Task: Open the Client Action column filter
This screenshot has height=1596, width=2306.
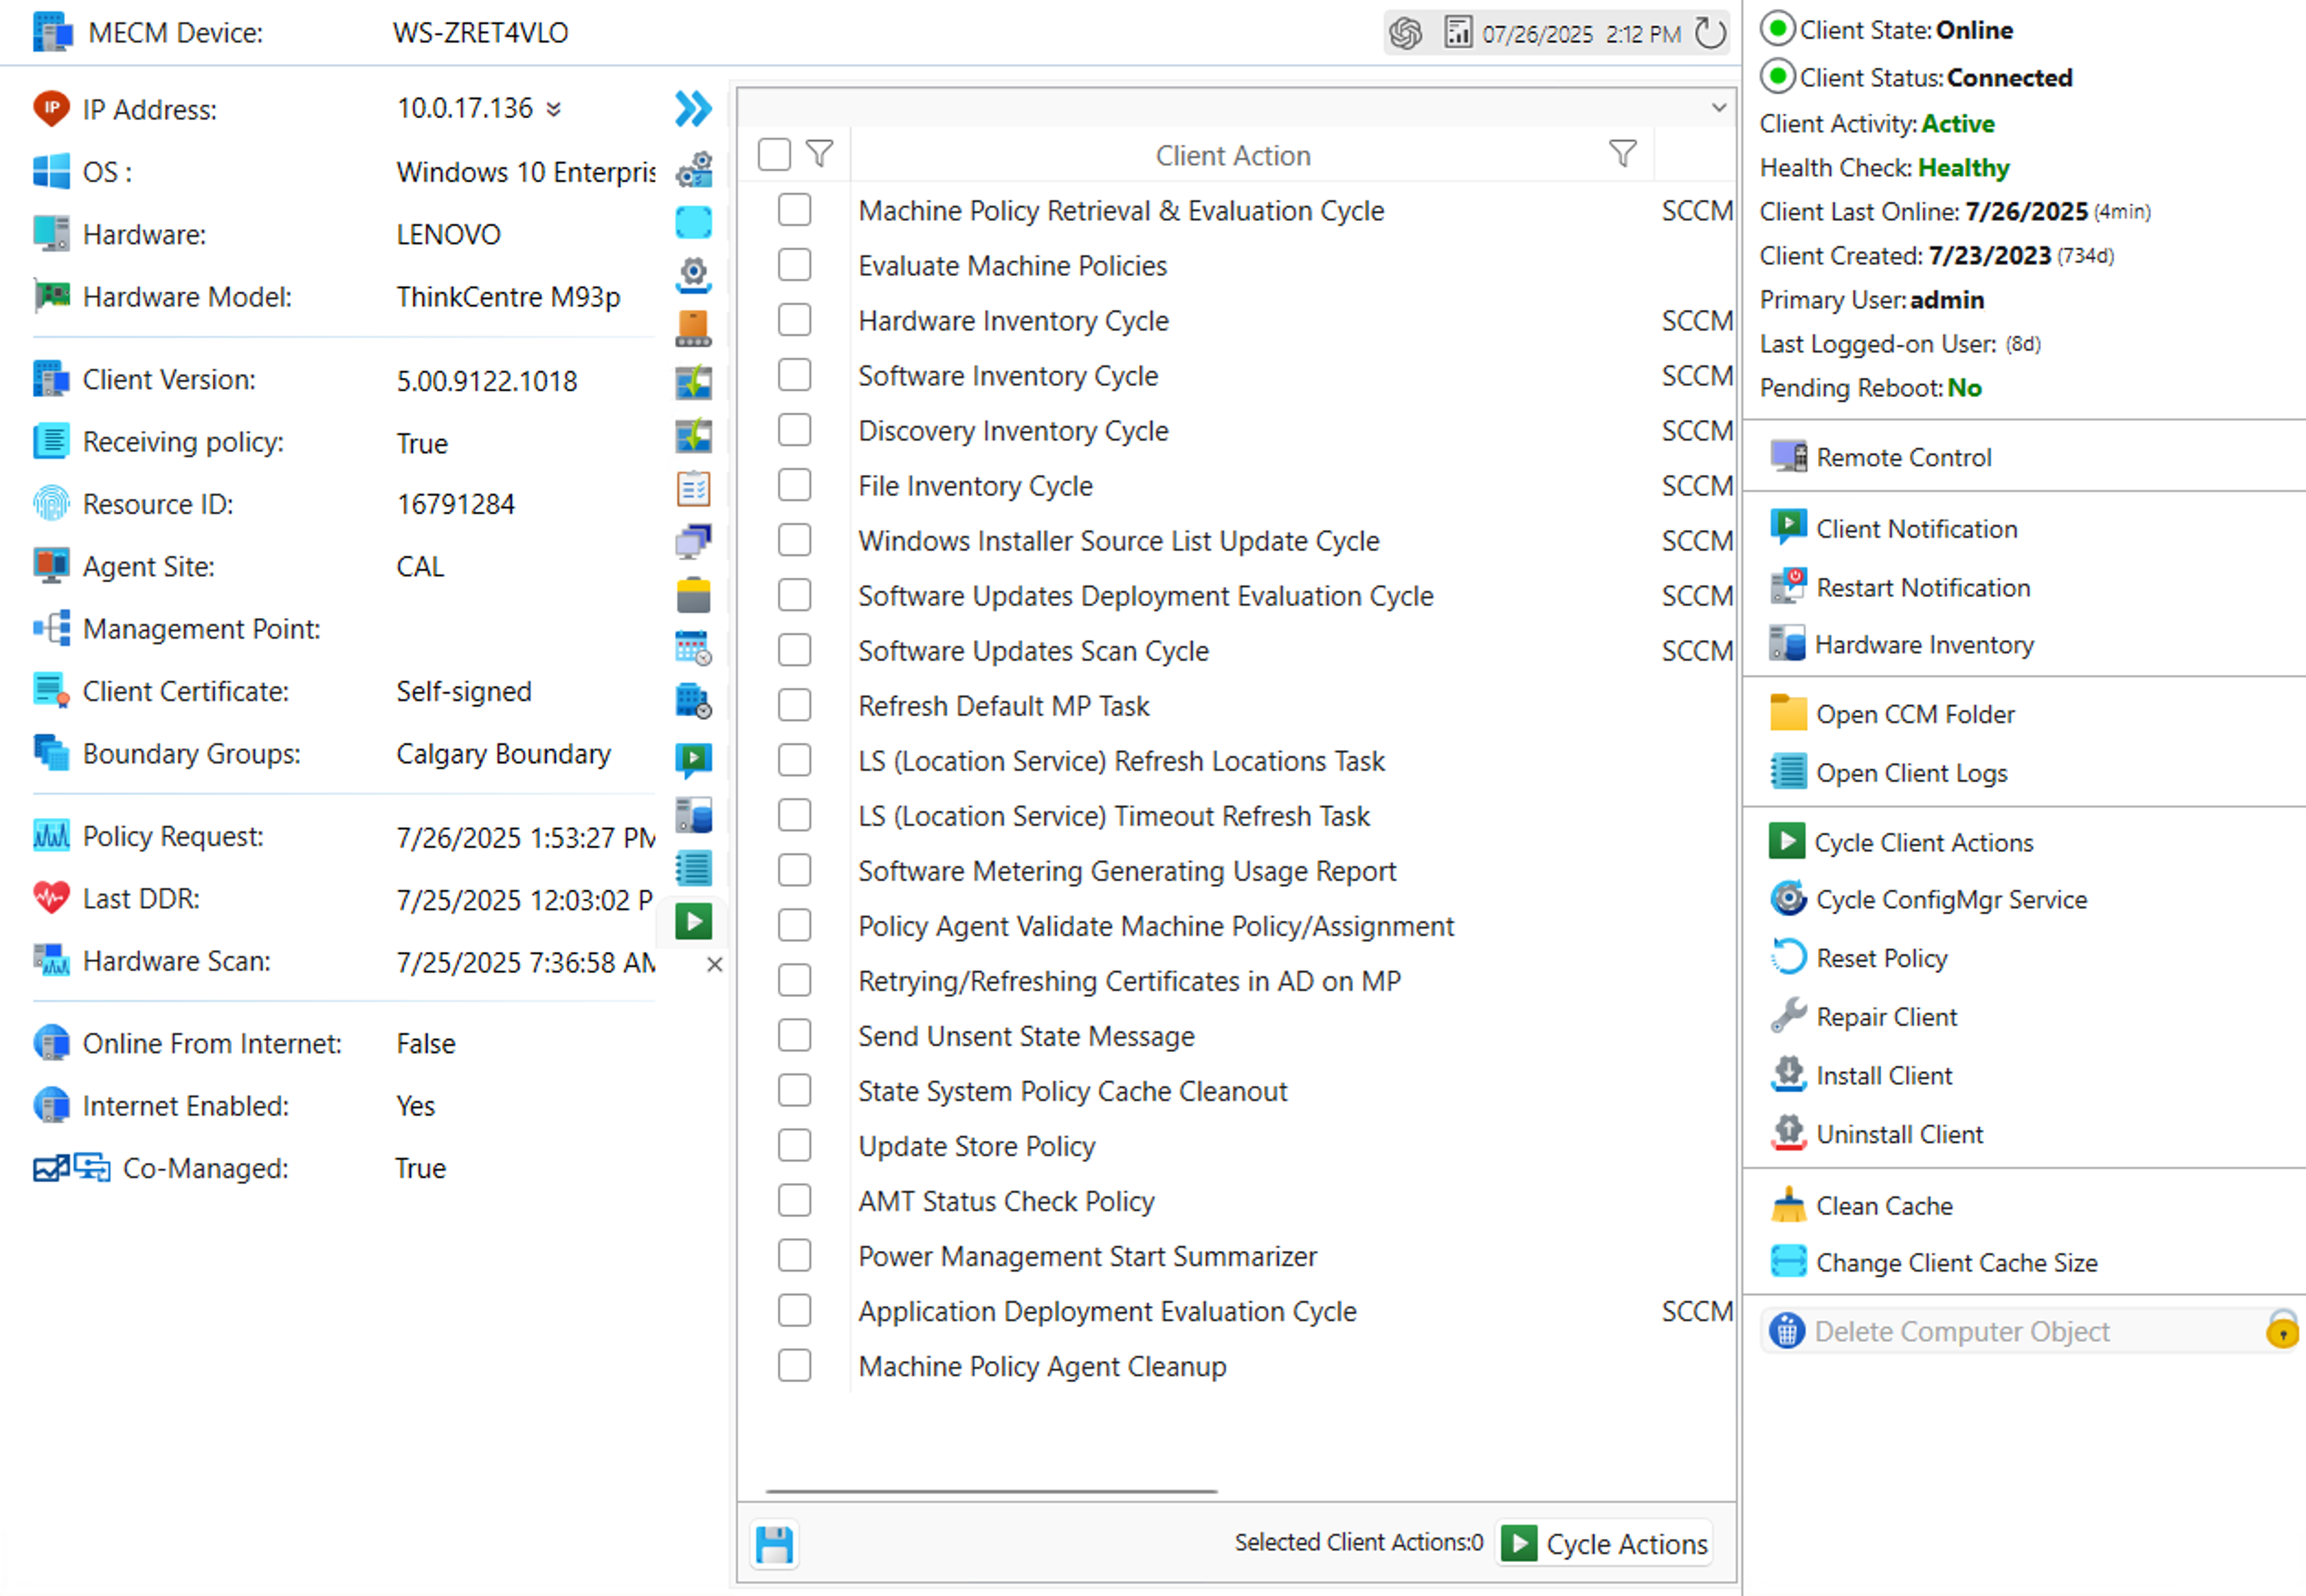Action: [1623, 154]
